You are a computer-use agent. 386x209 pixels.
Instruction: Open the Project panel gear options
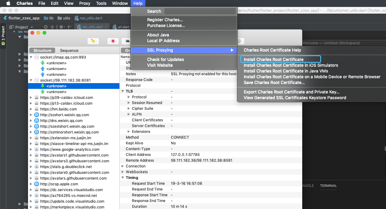pyautogui.click(x=62, y=27)
